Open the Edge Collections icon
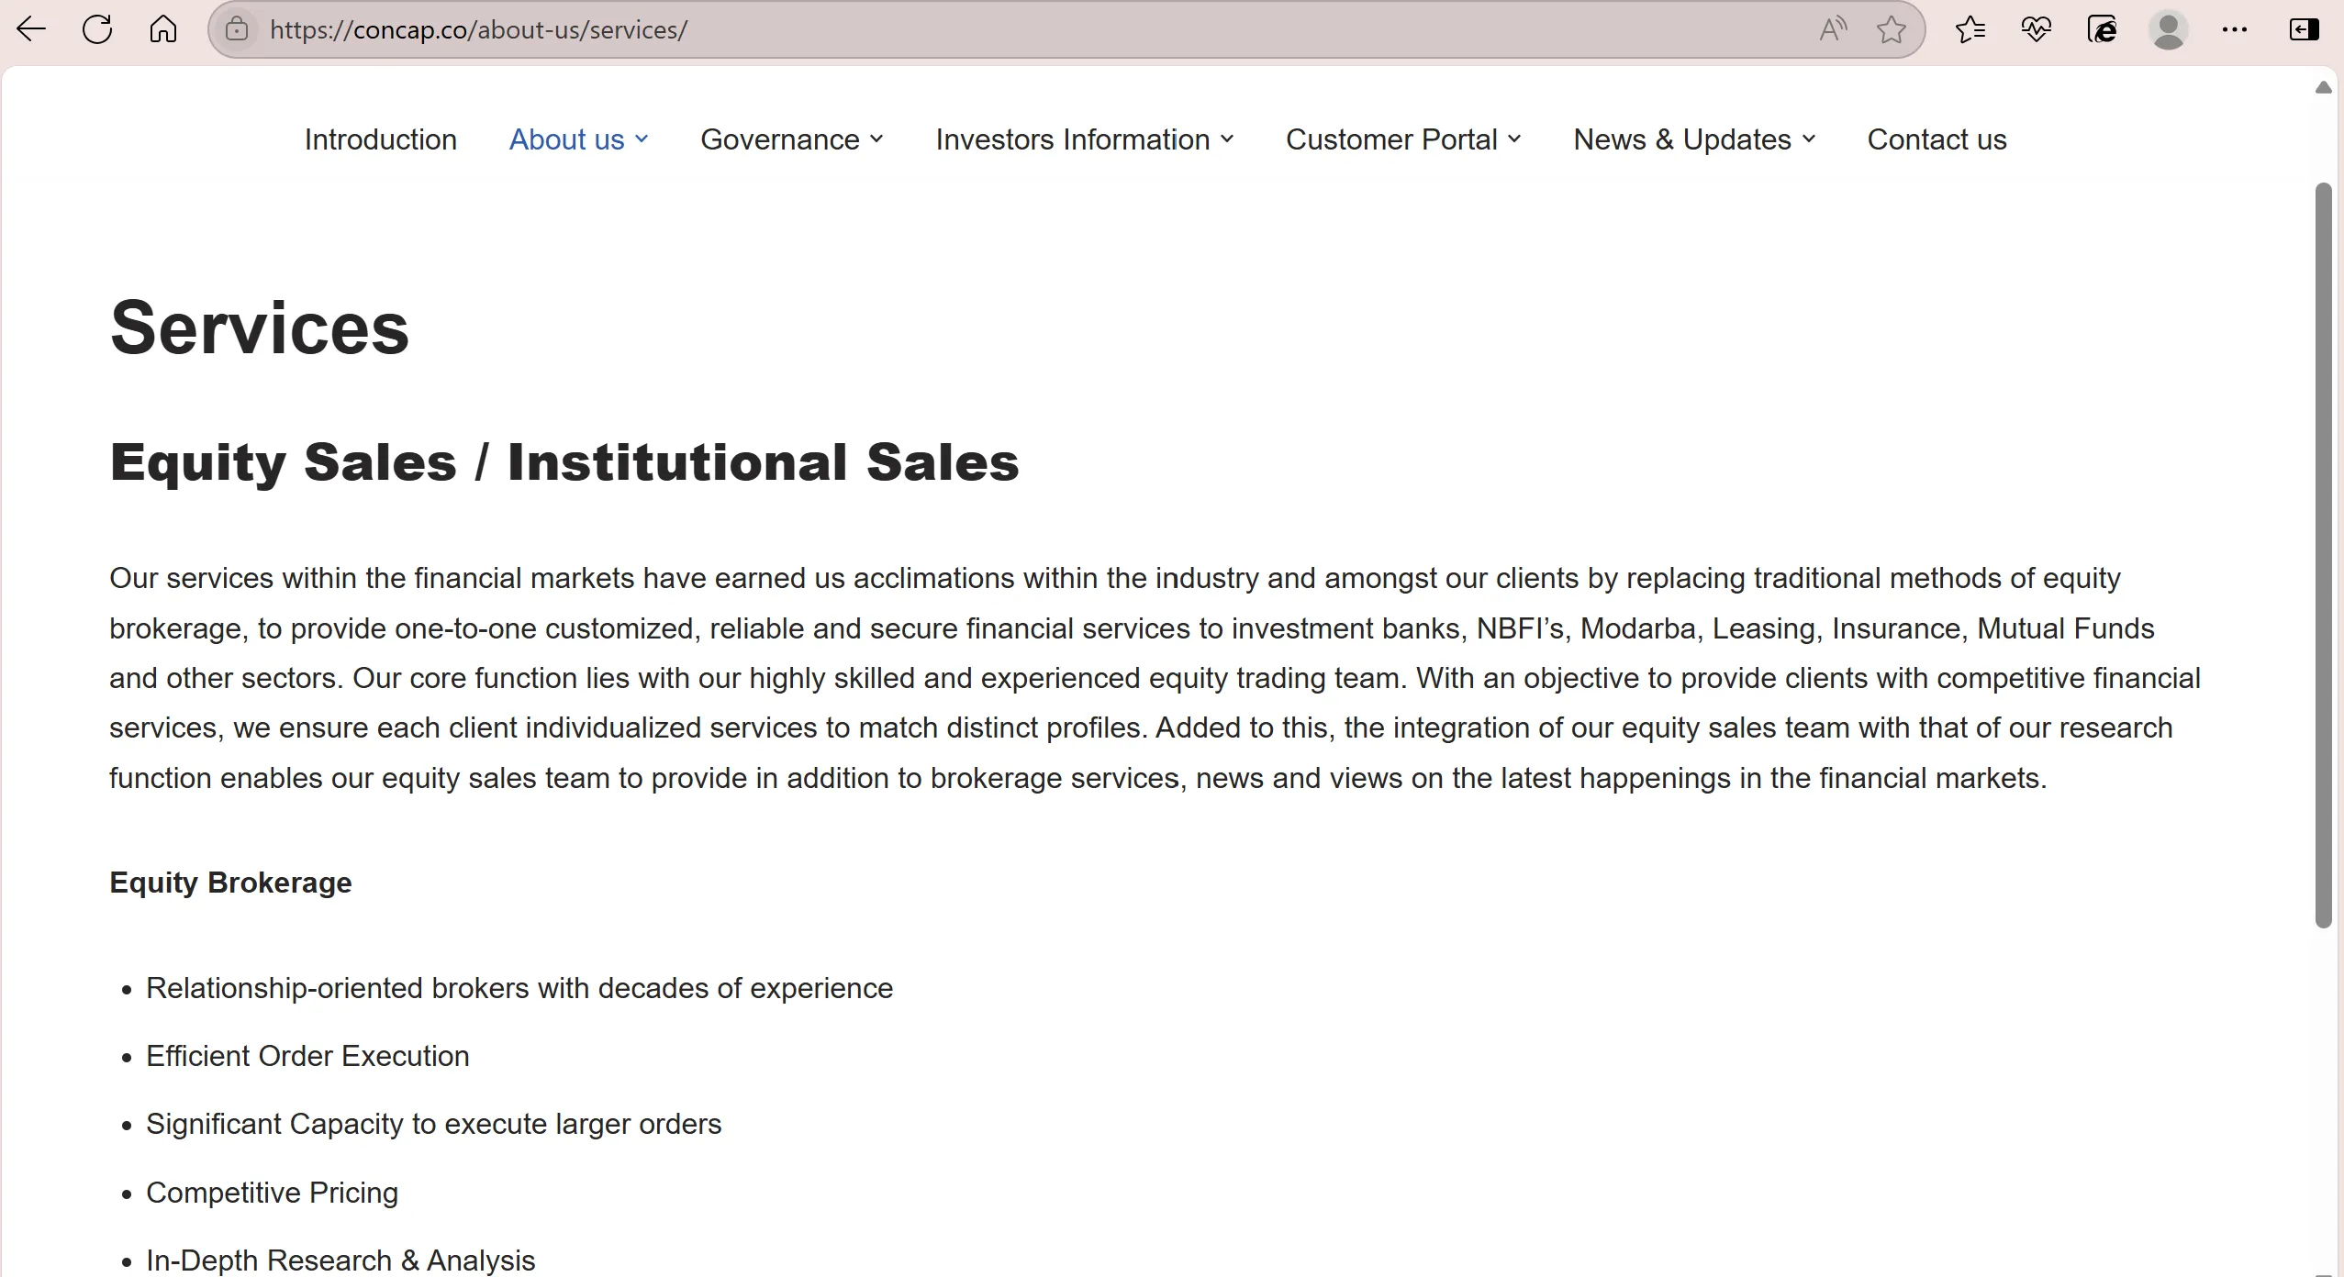This screenshot has width=2344, height=1277. [x=2102, y=29]
